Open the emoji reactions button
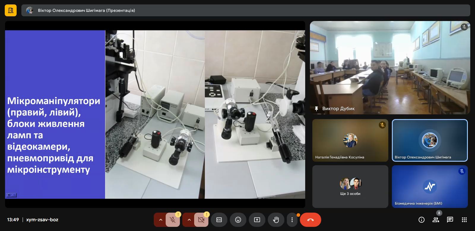The height and width of the screenshot is (231, 475). (238, 220)
